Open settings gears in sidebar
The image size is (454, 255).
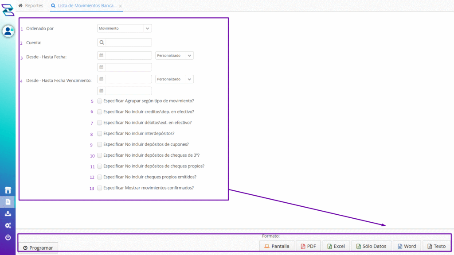8,225
